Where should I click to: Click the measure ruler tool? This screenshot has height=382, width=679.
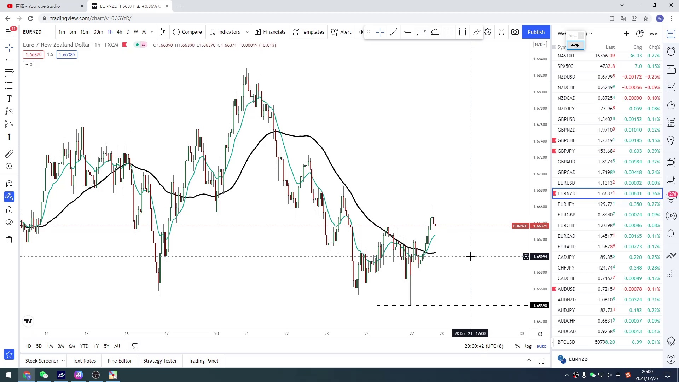(x=9, y=154)
